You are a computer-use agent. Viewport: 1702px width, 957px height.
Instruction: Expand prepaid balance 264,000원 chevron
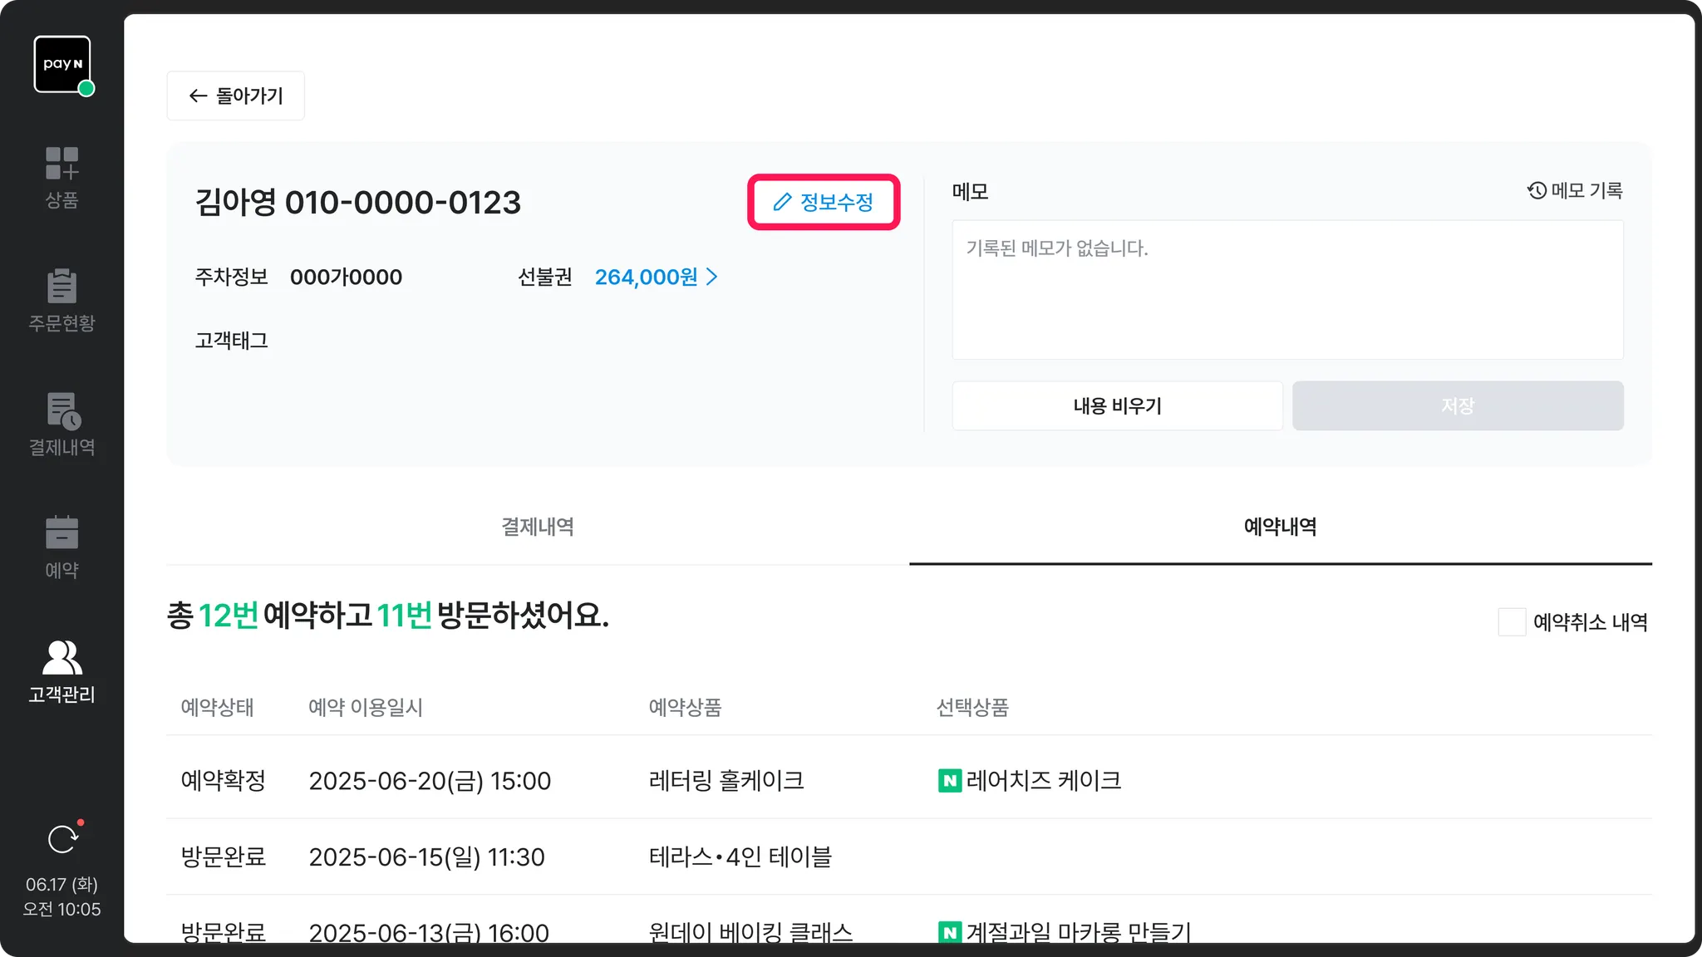coord(712,277)
